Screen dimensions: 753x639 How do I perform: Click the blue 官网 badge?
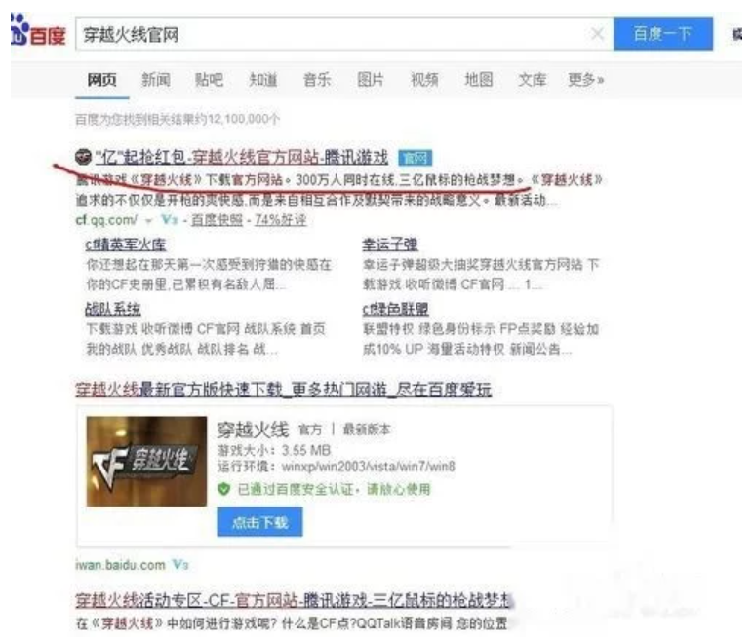coord(416,158)
